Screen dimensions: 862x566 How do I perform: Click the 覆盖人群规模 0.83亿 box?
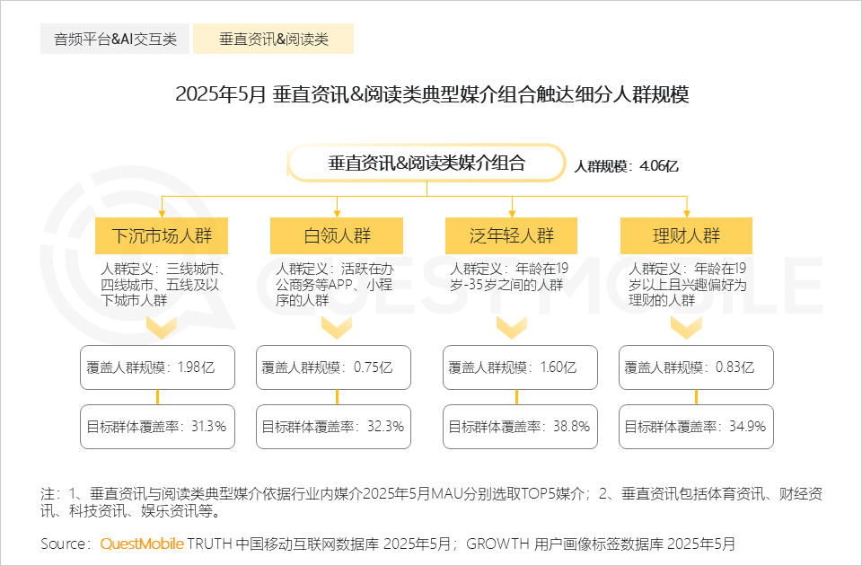click(x=697, y=367)
